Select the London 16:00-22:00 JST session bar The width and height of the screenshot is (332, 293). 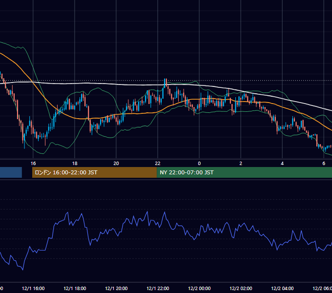(x=94, y=172)
